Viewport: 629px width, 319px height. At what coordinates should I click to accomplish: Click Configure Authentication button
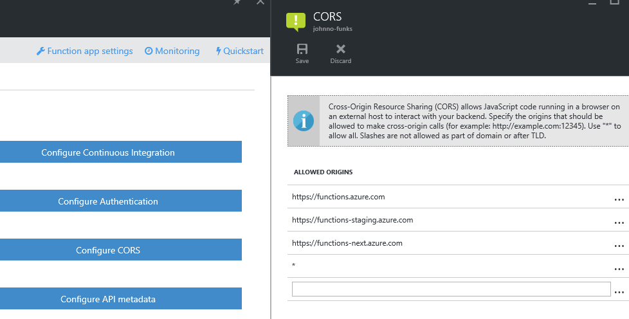click(x=108, y=201)
